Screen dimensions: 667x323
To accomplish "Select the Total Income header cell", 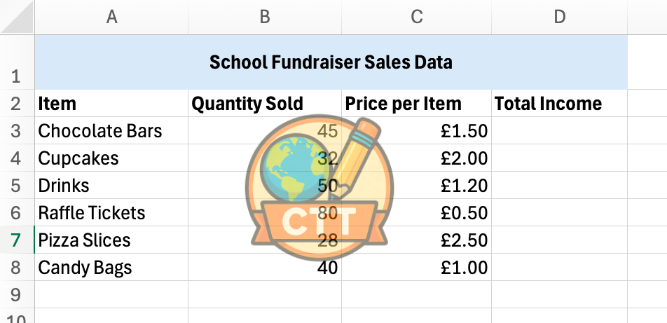I will click(x=559, y=104).
